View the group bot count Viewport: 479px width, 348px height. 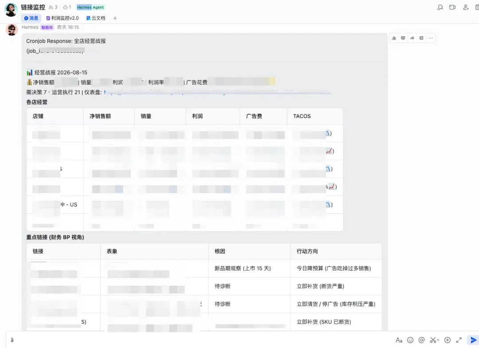click(67, 7)
